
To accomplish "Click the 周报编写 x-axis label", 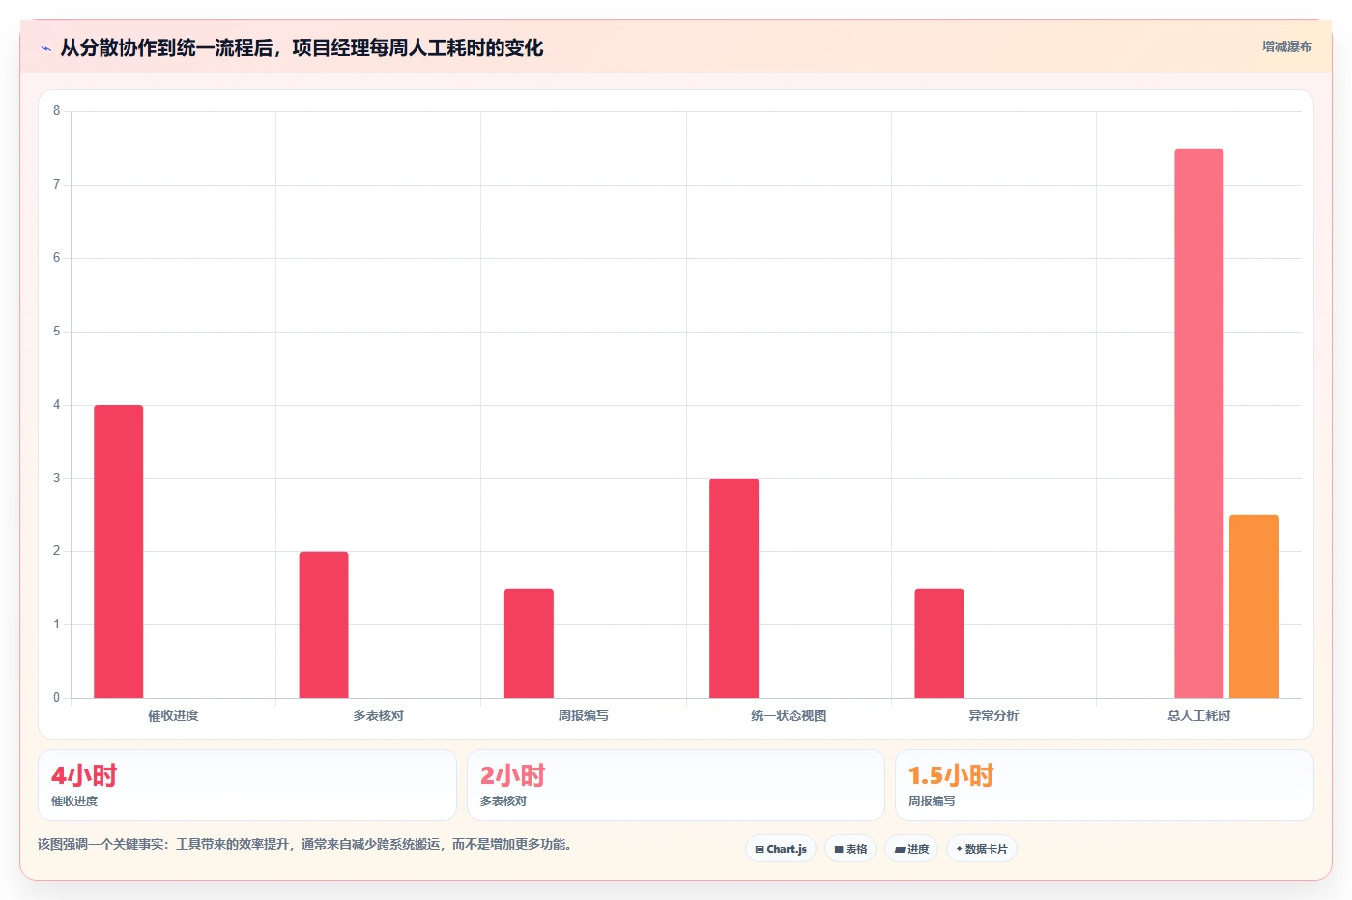I will pos(584,715).
